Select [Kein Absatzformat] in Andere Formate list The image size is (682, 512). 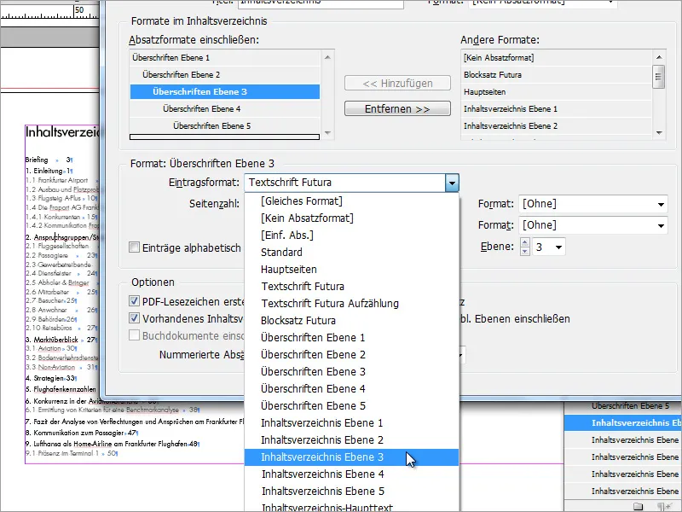557,57
